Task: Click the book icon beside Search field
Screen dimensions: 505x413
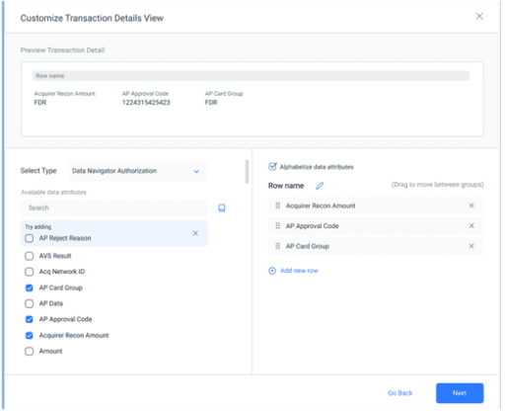Action: (222, 208)
